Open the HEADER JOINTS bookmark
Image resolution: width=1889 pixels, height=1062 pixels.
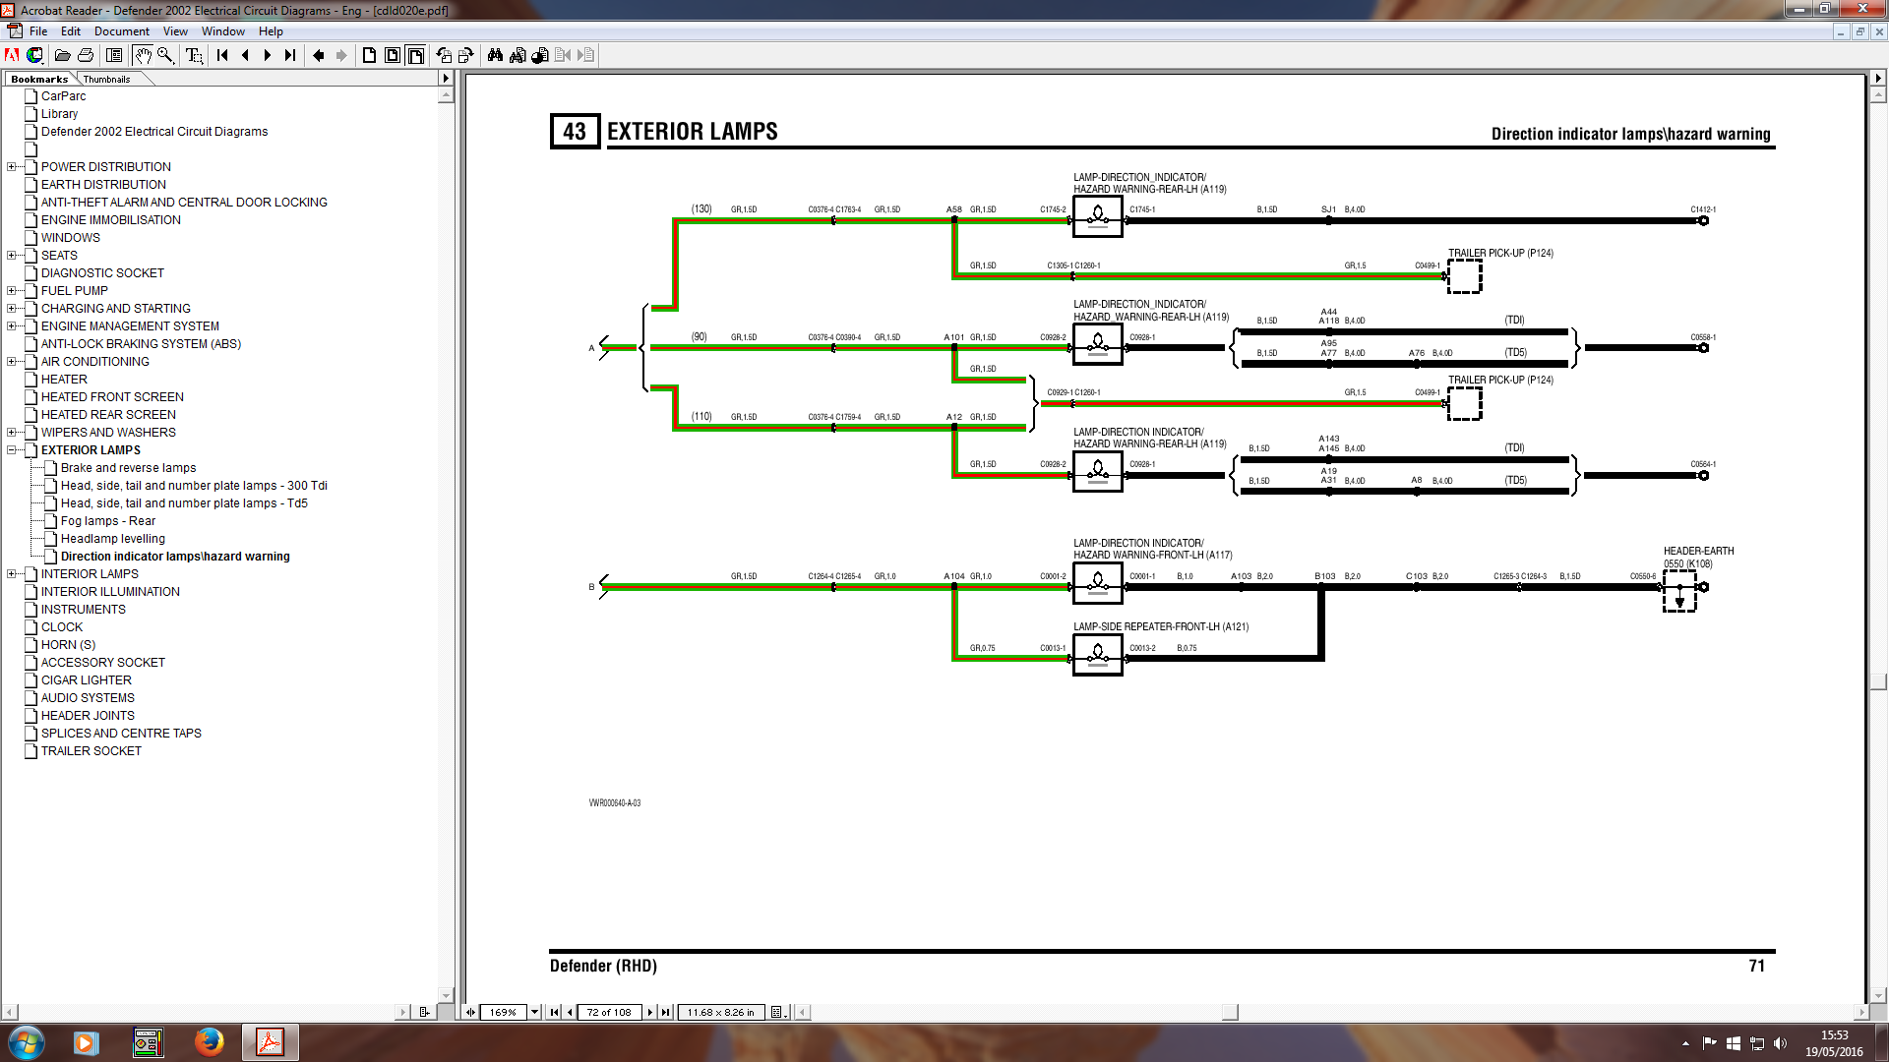(88, 716)
